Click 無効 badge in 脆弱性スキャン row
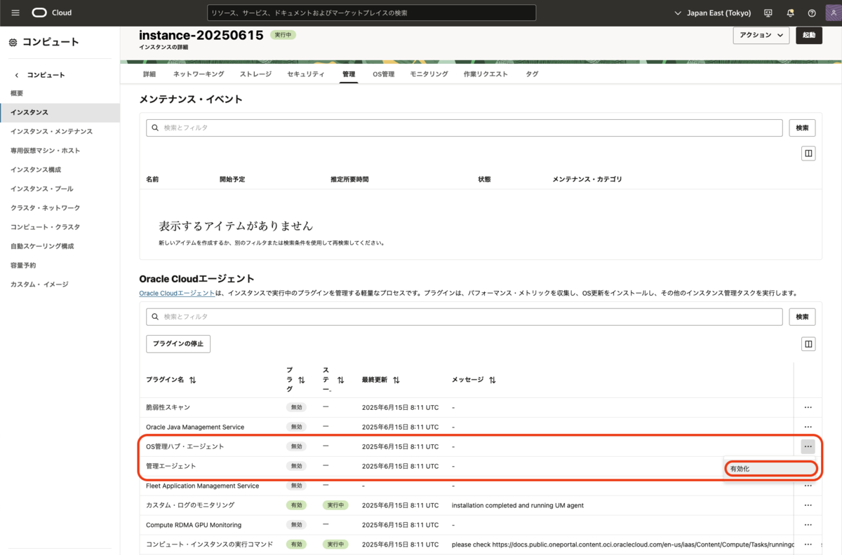This screenshot has height=555, width=842. tap(296, 407)
